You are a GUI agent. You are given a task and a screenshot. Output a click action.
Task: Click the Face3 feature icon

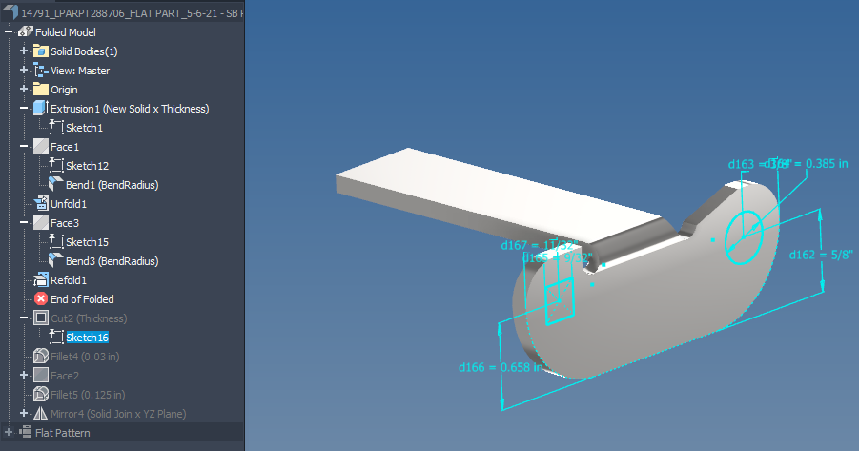click(41, 222)
